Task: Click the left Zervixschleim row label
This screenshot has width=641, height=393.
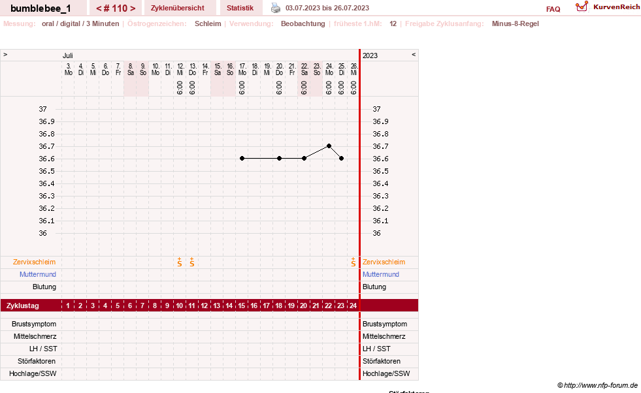Action: (x=35, y=262)
